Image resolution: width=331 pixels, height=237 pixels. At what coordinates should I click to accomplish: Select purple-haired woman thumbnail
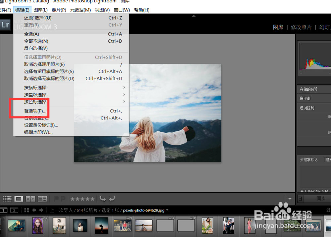point(38,225)
